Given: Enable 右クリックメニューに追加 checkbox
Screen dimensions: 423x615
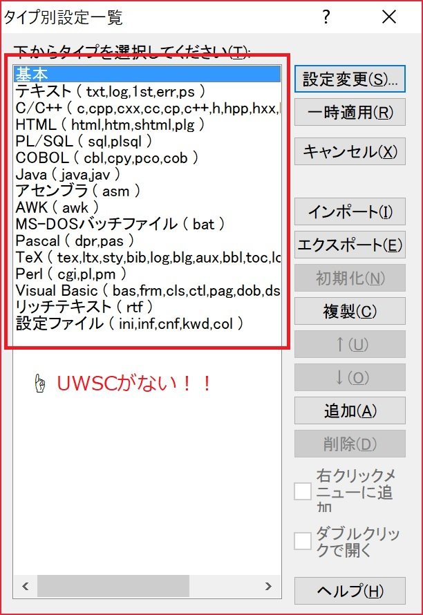Looking at the screenshot, I should coord(303,491).
